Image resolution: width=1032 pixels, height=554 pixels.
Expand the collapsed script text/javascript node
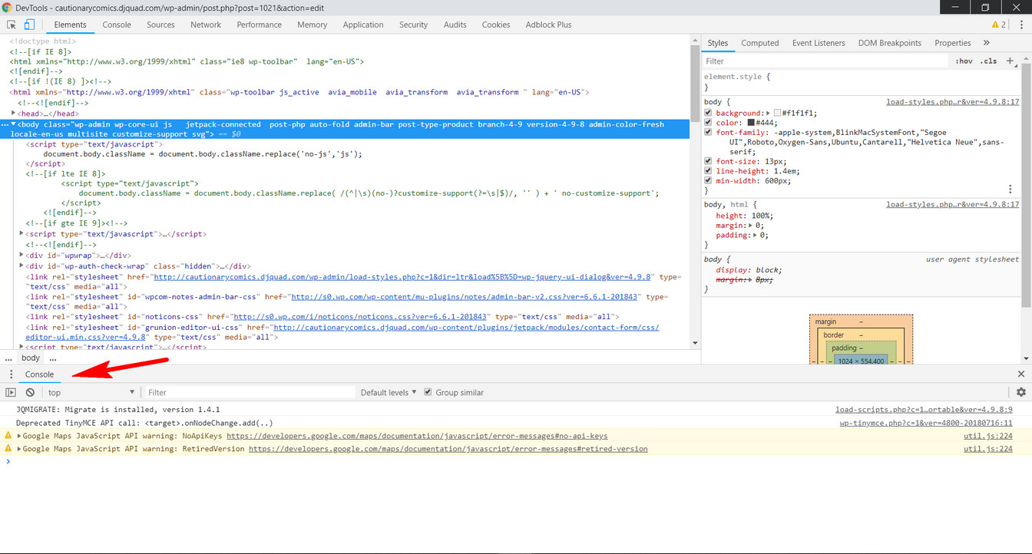pos(21,234)
